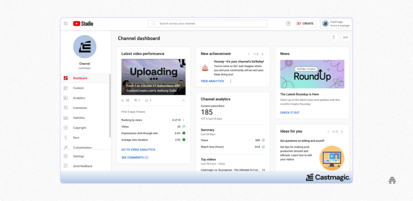Click the channel profile picture in sidebar
Screen dimensions: 413x201
pos(85,47)
